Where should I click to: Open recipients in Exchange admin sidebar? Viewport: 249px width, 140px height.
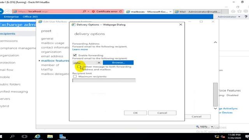(8, 34)
